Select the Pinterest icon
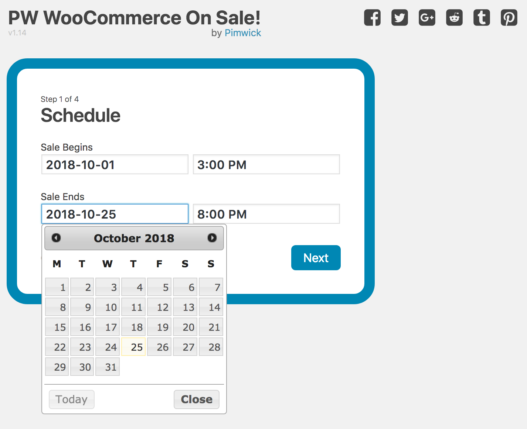Viewport: 527px width, 429px height. coord(509,17)
